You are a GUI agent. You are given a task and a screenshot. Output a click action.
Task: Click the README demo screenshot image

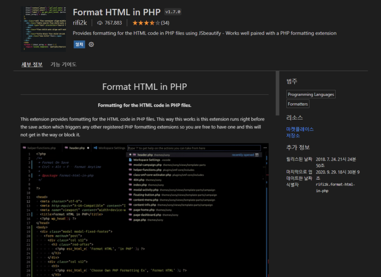(x=144, y=210)
